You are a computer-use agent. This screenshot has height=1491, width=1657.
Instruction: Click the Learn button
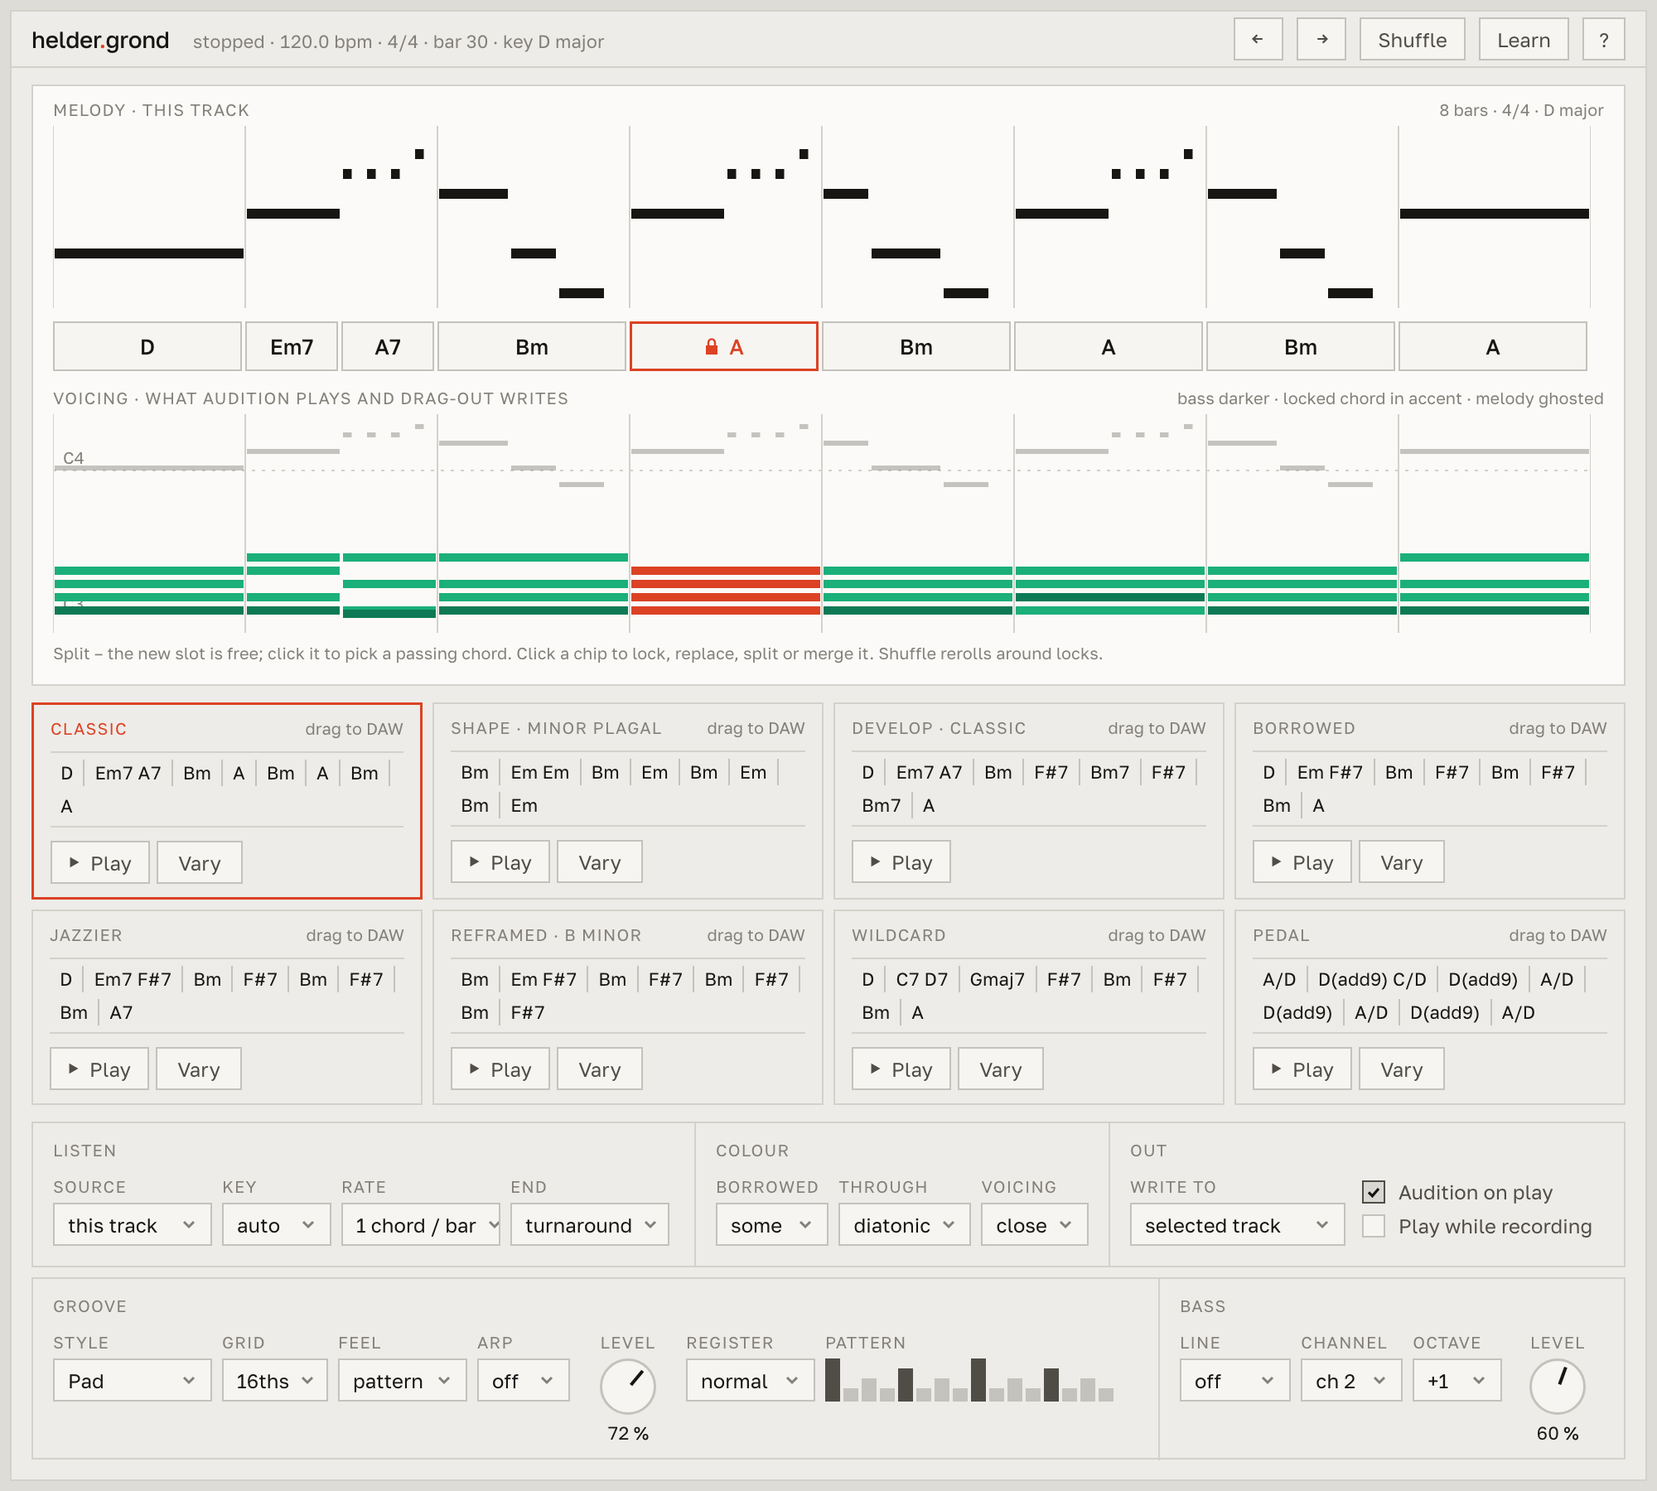[x=1524, y=40]
